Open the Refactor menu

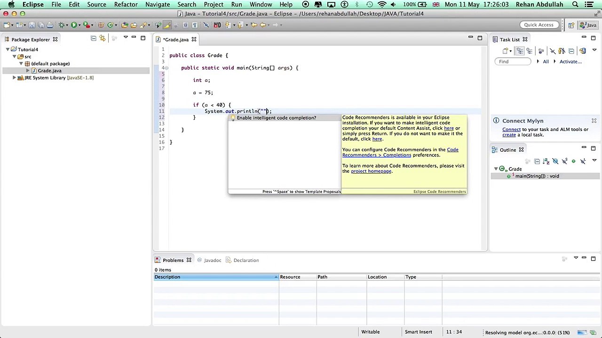(126, 4)
